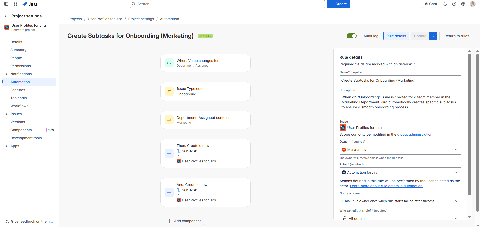Expand the Notifications sidebar section
The height and width of the screenshot is (227, 480).
pos(7,74)
